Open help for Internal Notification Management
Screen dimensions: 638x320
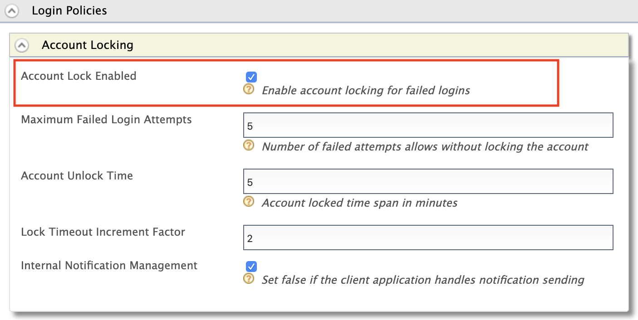(x=249, y=279)
